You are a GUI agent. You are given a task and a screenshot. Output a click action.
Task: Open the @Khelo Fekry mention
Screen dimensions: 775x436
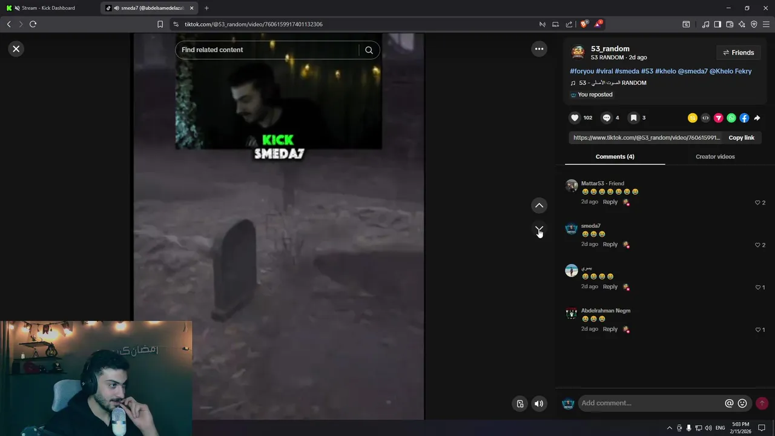pyautogui.click(x=731, y=71)
